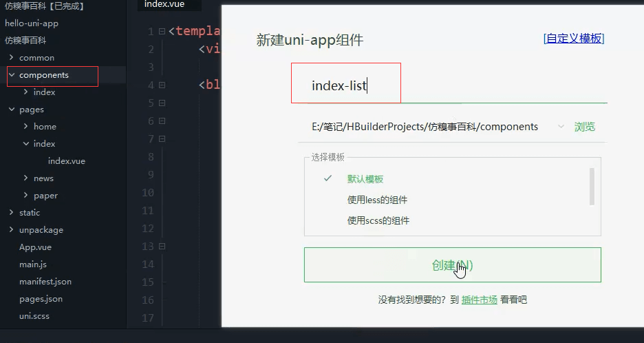The height and width of the screenshot is (343, 644).
Task: Select the pages folder row
Action: point(63,110)
